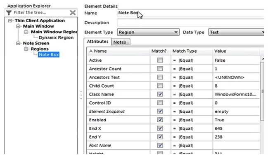The image size is (268, 158).
Task: Click the Ancestor Count attribute name
Action: click(x=105, y=69)
